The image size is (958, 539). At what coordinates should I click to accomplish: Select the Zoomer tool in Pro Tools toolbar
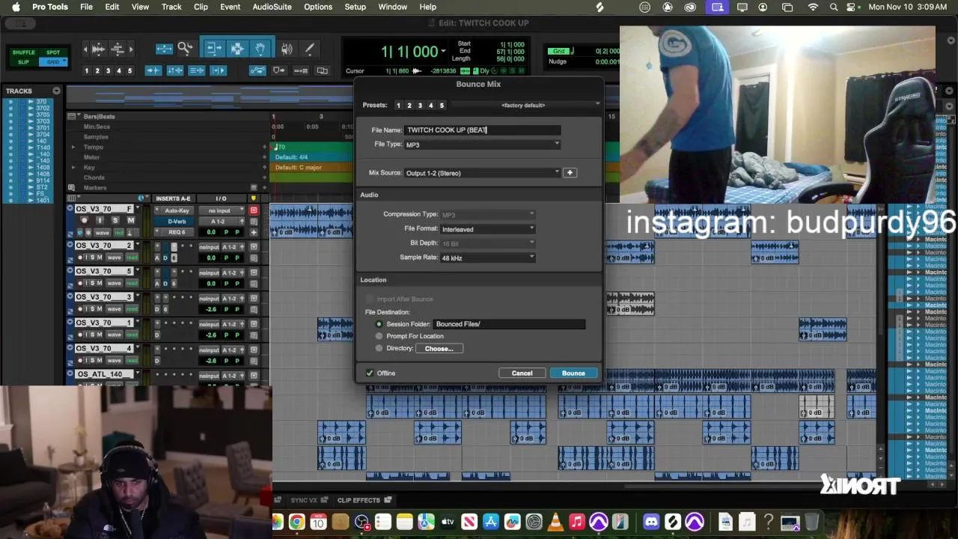[x=185, y=49]
